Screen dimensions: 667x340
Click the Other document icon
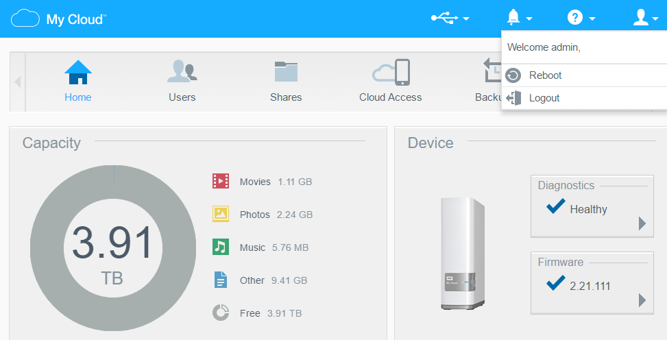(221, 280)
